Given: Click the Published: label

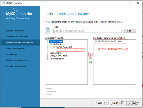Looking at the screenshot, I should click(x=49, y=89).
